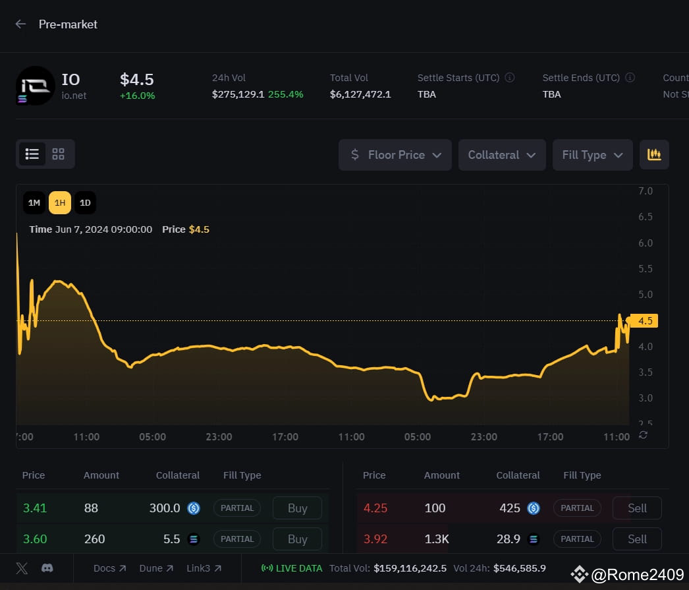Click PARTIAL tag on 3.92 row

[x=577, y=539]
